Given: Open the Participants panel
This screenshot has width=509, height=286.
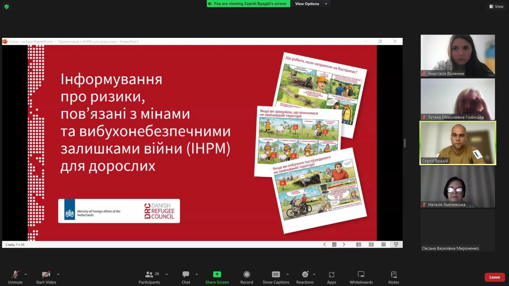Looking at the screenshot, I should 149,277.
